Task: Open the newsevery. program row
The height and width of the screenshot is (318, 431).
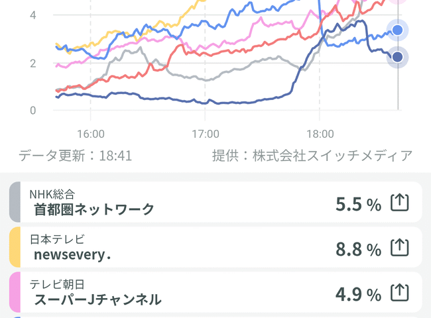Action: [x=72, y=254]
